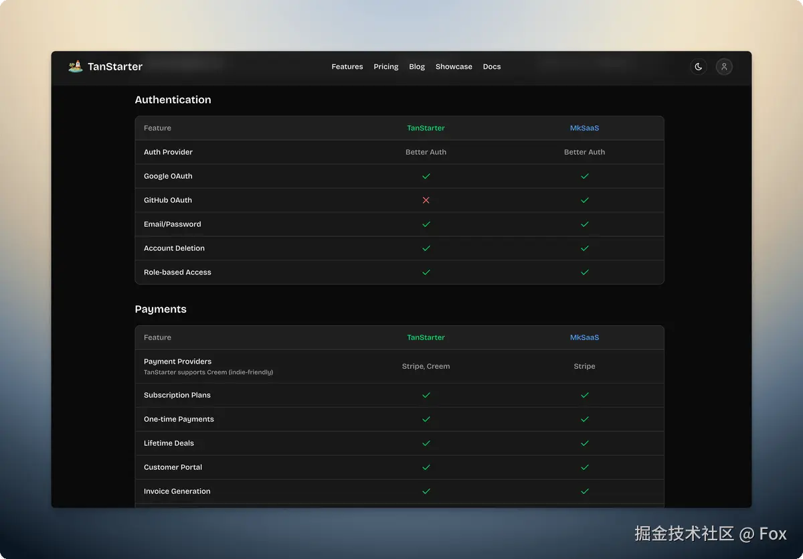
Task: Click Role-based Access checkmark under MkSaaS
Action: 585,272
